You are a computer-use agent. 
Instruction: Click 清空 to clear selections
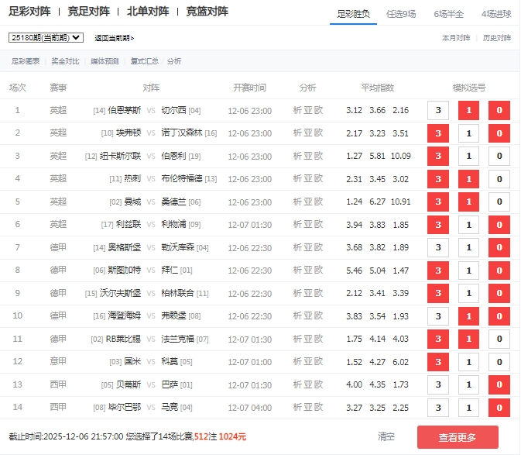coord(386,437)
